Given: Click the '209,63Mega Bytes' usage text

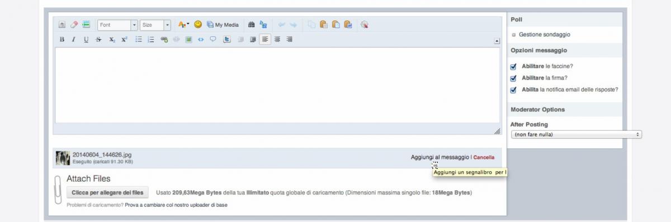Looking at the screenshot, I should (197, 193).
